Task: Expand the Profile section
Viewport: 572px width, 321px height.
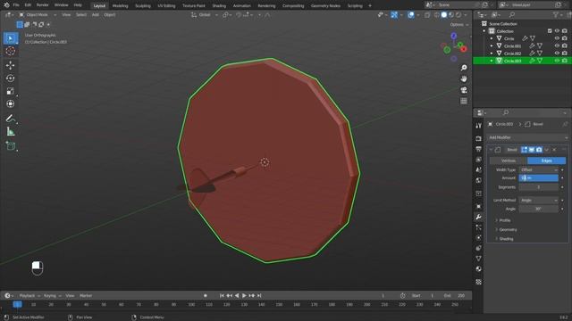Action: click(503, 220)
